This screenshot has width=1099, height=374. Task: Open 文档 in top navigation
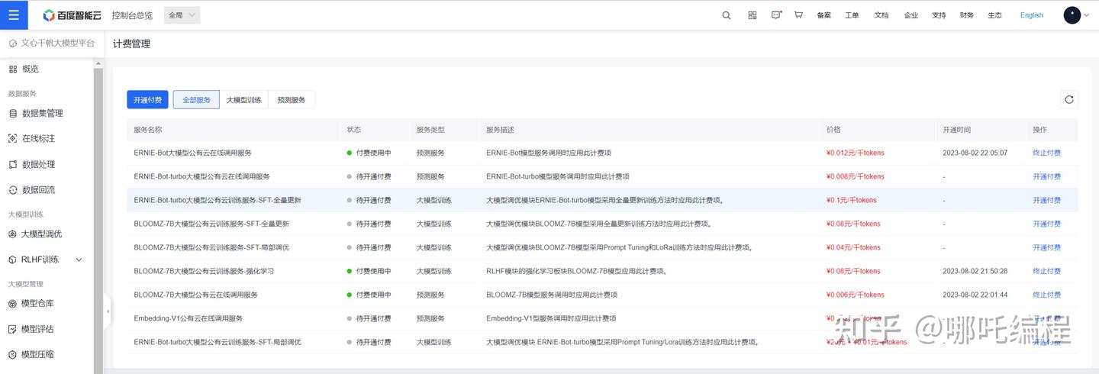click(881, 15)
